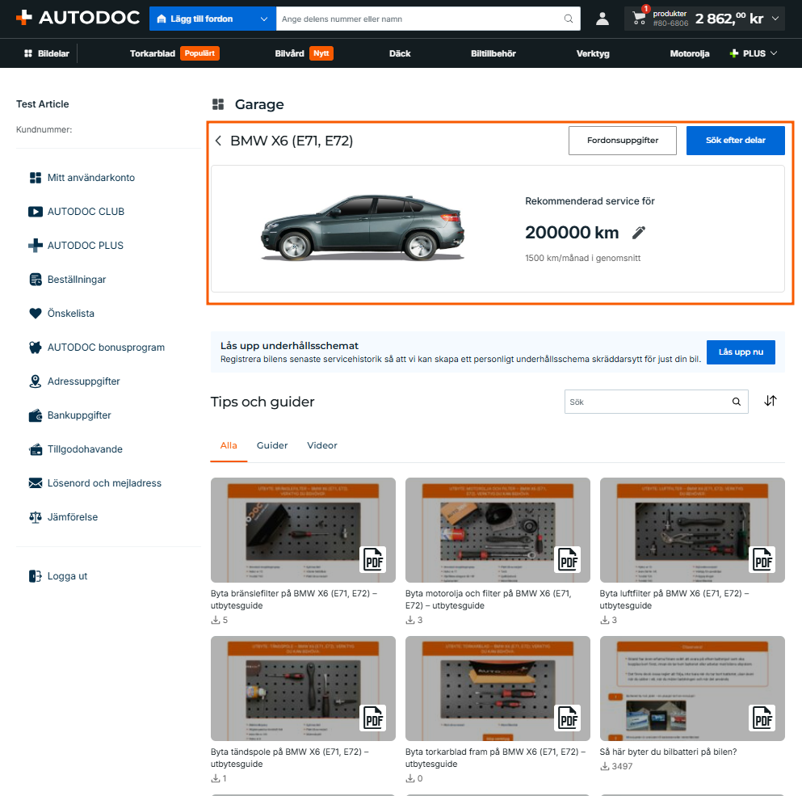Screen dimensions: 802x796
Task: Open AUTODOC bonusprogram link
Action: pos(106,347)
